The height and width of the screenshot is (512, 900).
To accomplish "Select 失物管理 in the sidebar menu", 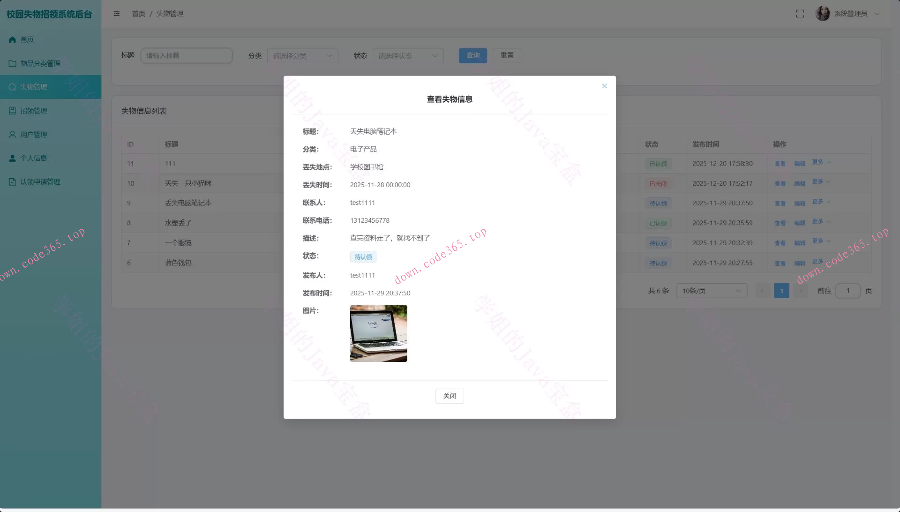I will click(33, 87).
